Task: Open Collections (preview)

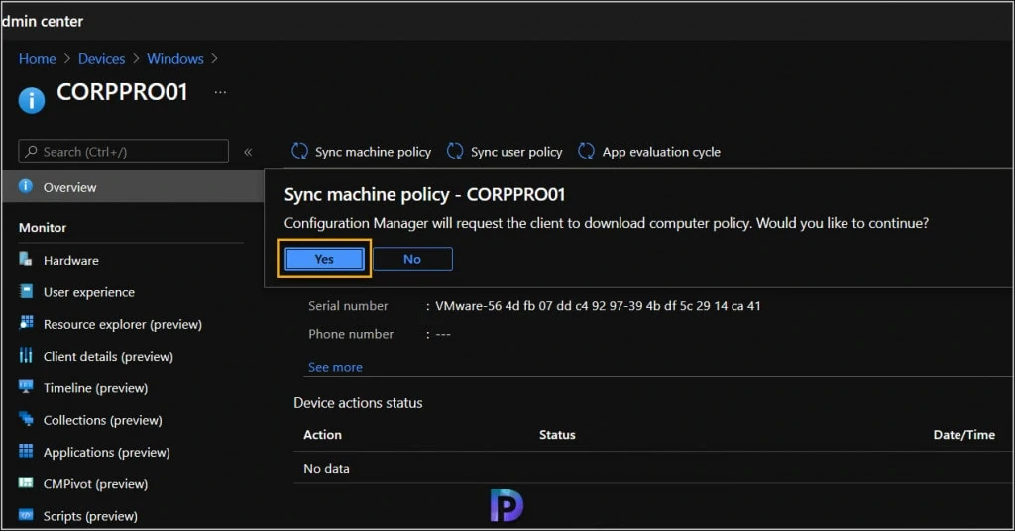Action: (102, 420)
